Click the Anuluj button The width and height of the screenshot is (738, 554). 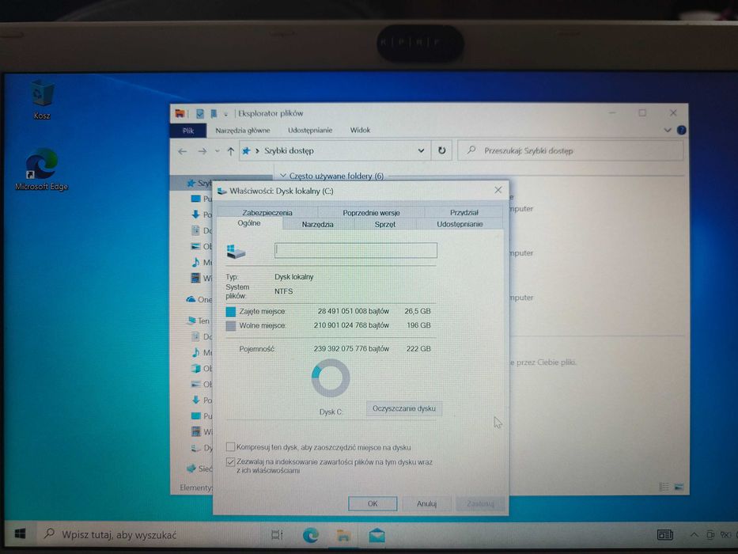pos(426,503)
